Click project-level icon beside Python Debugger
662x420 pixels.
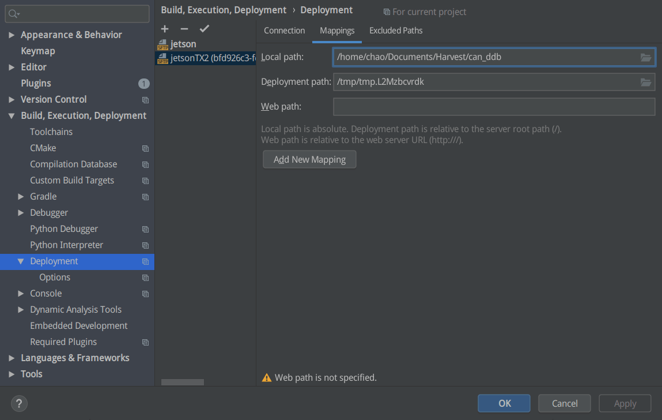pyautogui.click(x=145, y=229)
